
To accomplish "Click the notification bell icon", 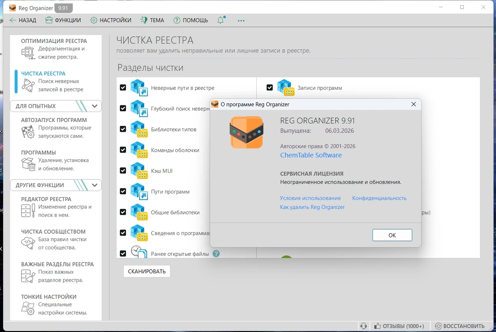I will pyautogui.click(x=221, y=20).
